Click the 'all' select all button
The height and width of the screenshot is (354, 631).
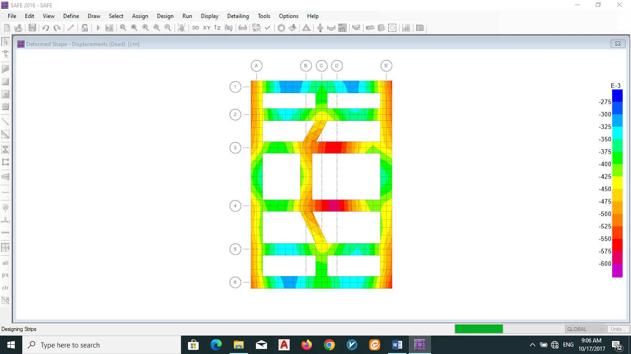pos(6,263)
